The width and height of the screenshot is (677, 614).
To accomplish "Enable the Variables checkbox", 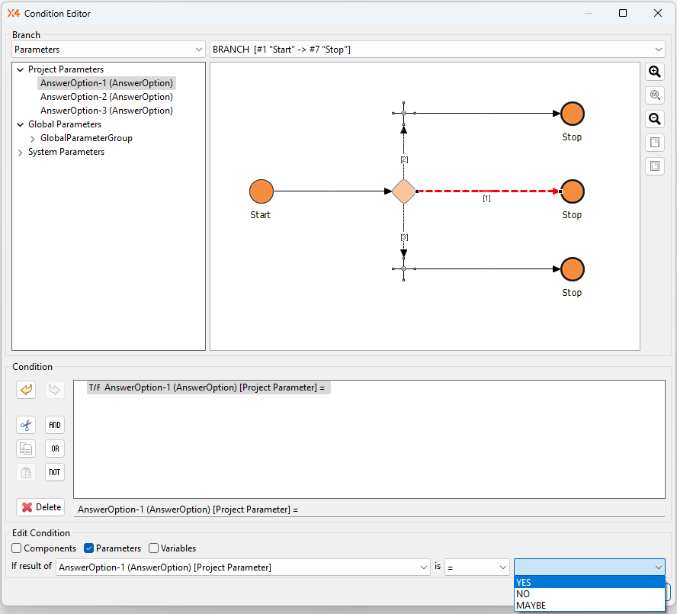I will coord(154,548).
